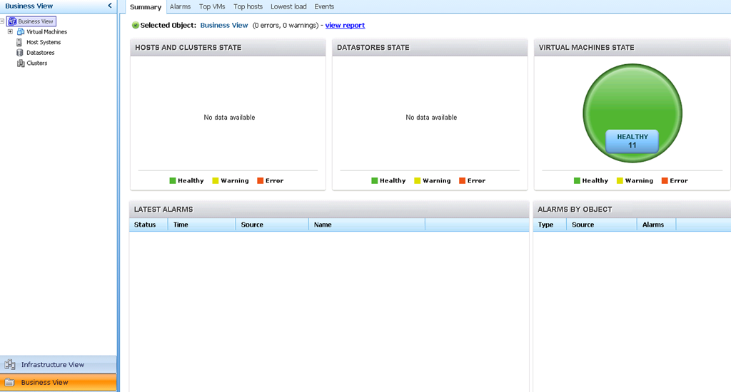Click the HEALTHY 11 label on chart
Image resolution: width=731 pixels, height=392 pixels.
click(x=632, y=141)
